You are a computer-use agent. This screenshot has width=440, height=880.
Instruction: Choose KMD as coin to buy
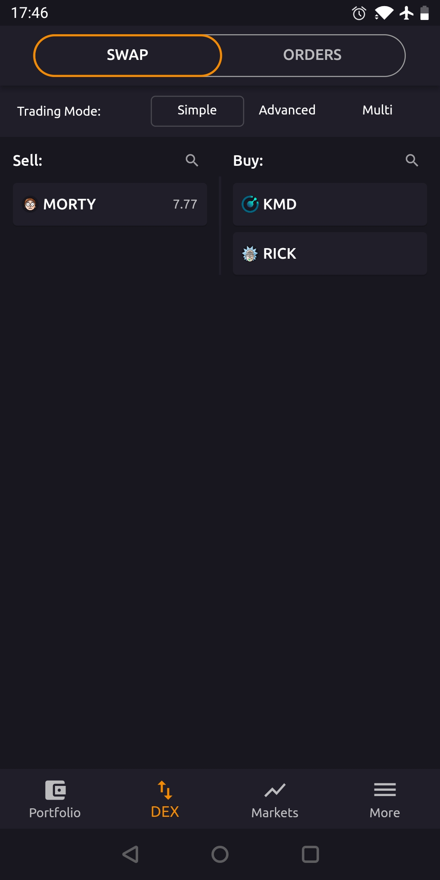[x=330, y=204]
